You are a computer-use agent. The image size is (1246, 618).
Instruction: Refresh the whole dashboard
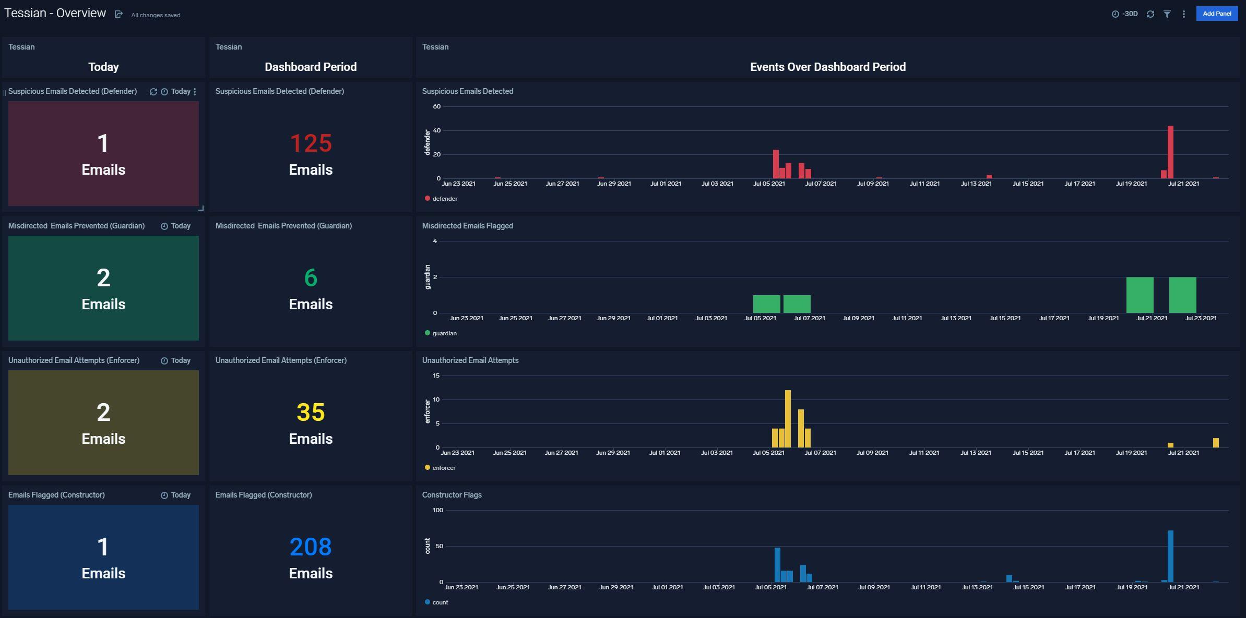tap(1150, 14)
